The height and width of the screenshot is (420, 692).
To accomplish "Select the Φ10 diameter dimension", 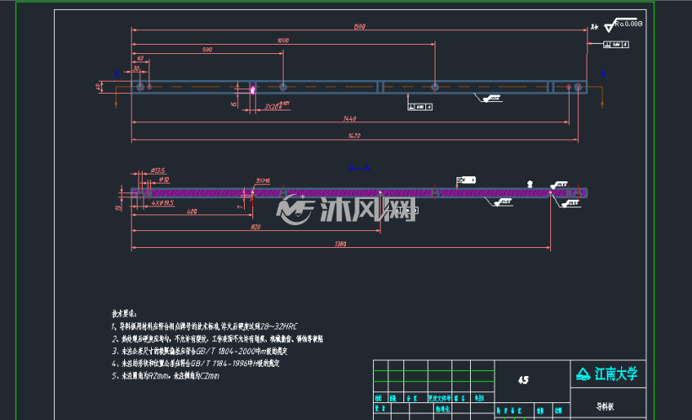I will (164, 180).
